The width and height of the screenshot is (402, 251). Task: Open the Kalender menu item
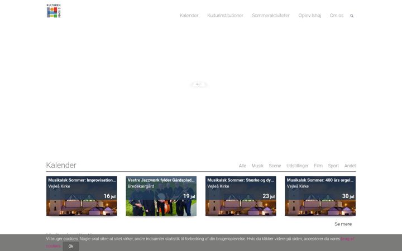click(189, 16)
